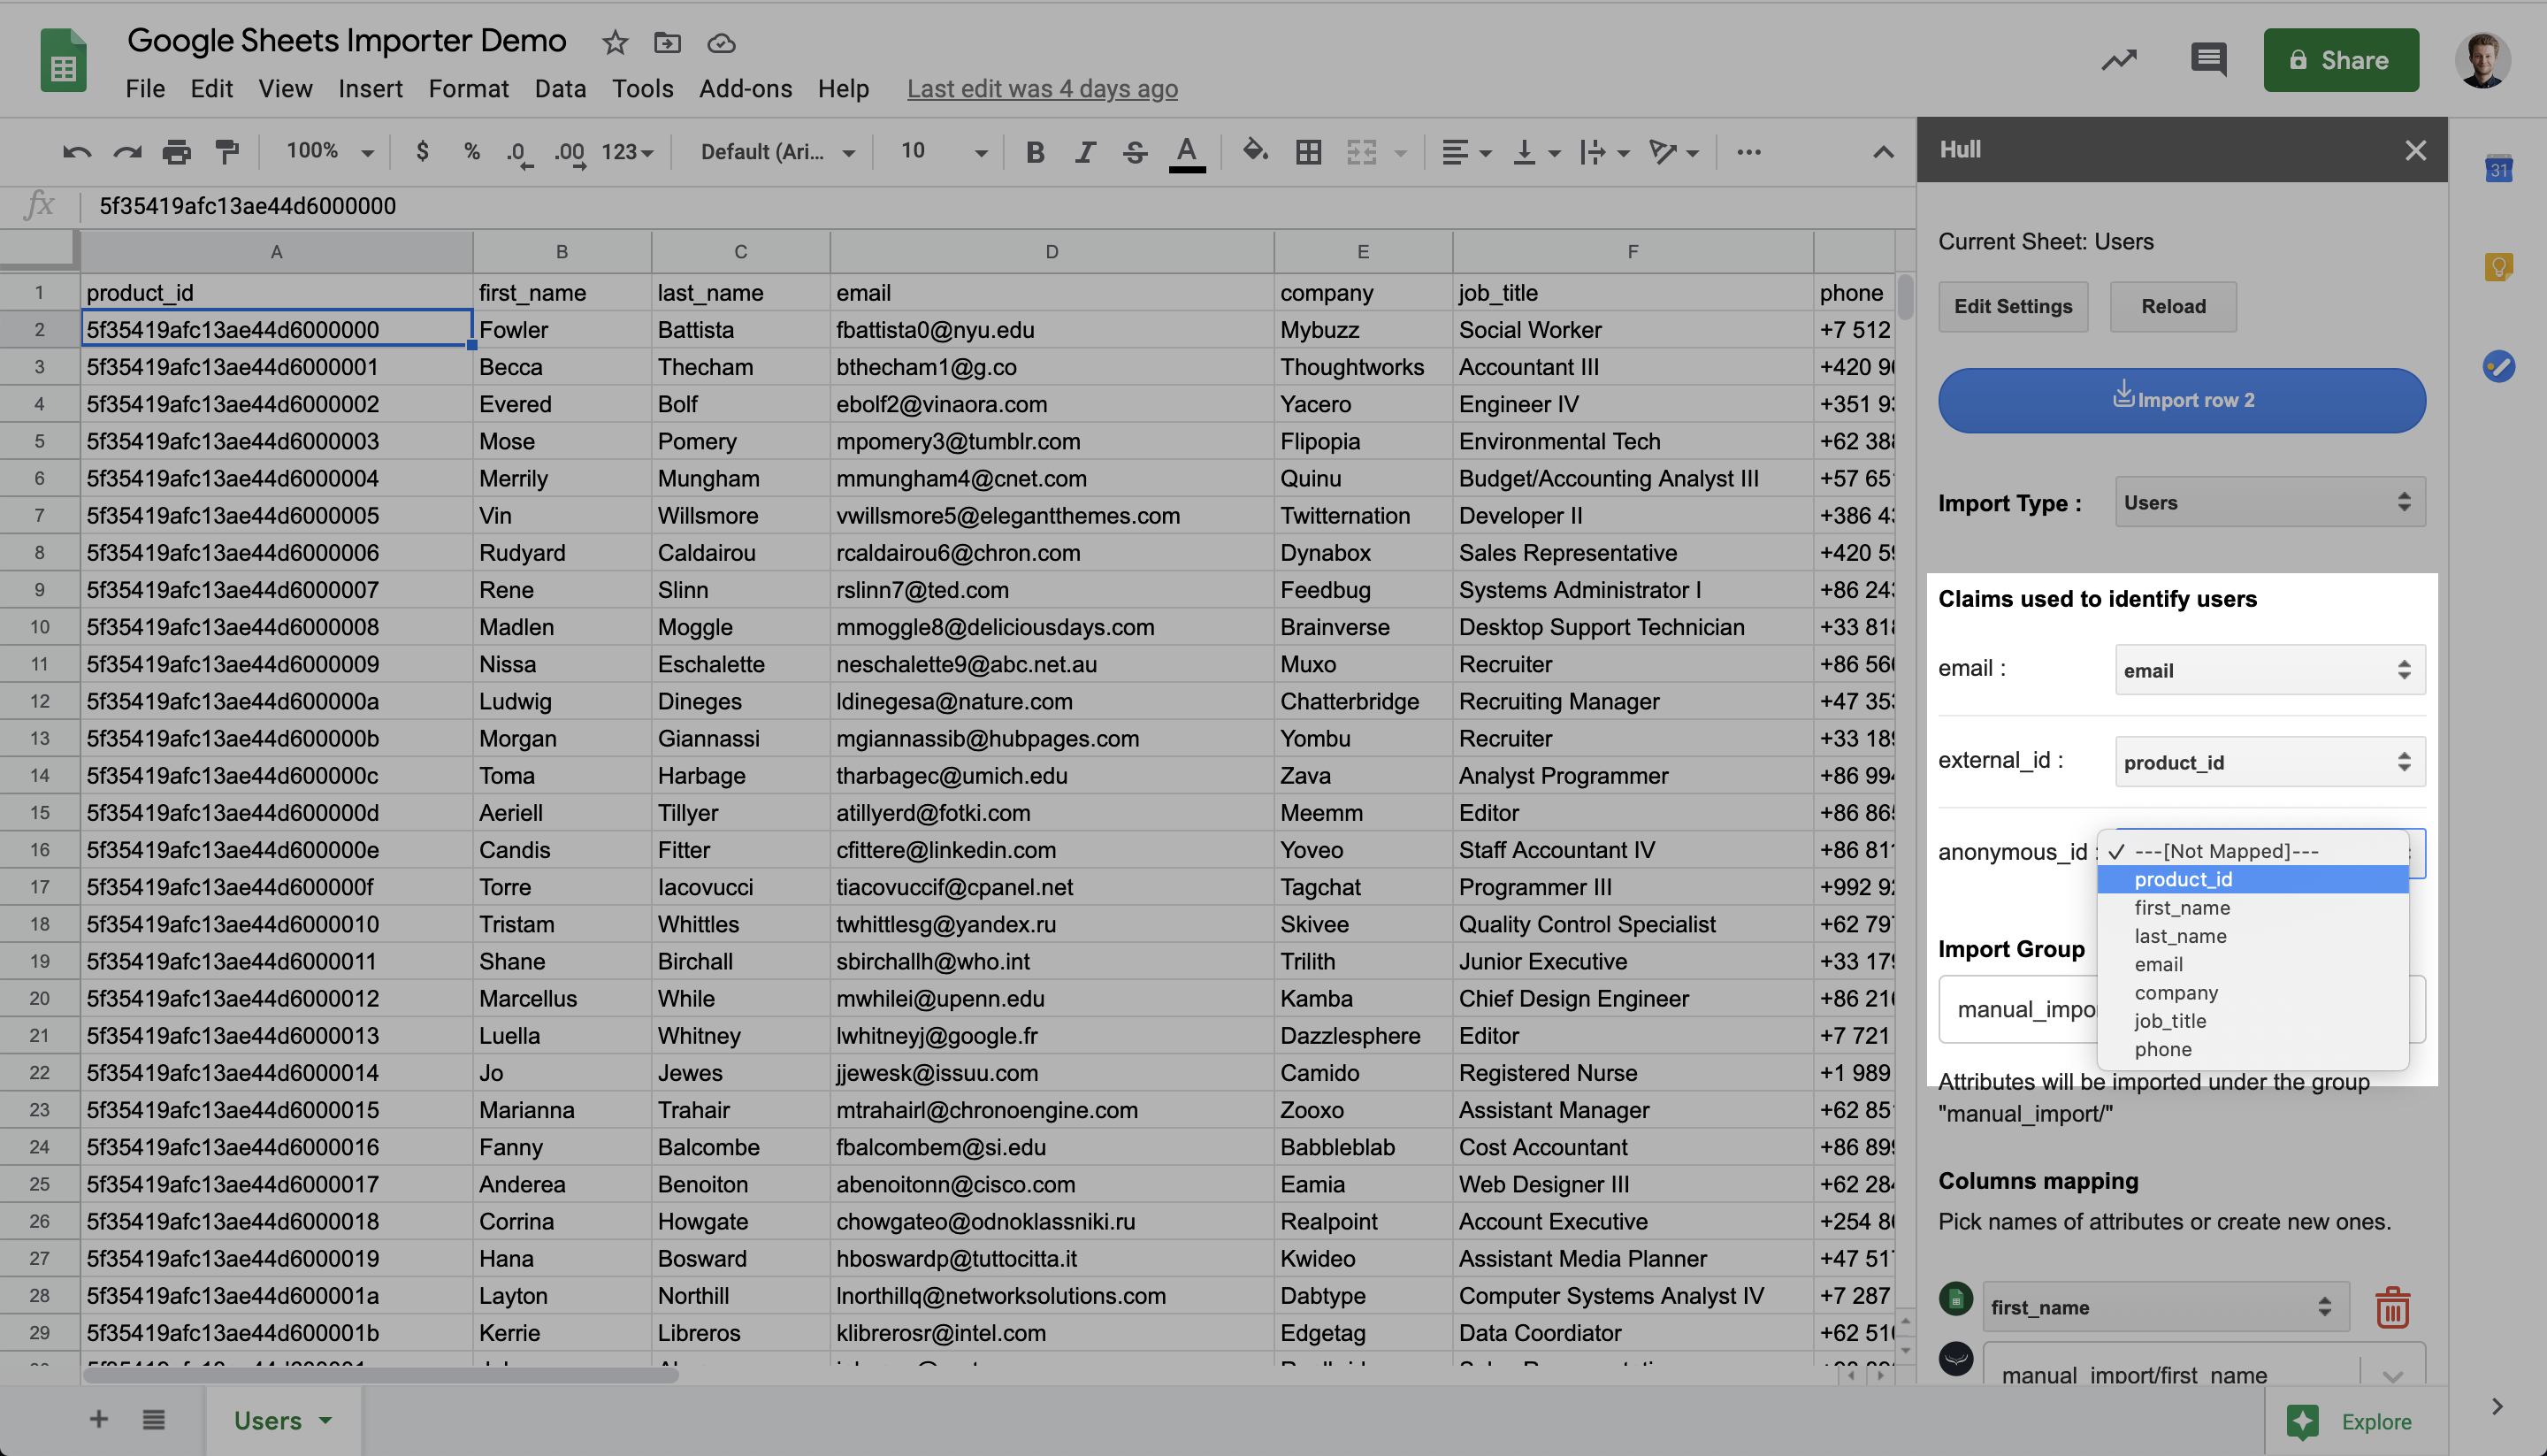Apply strikethrough formatting
The width and height of the screenshot is (2547, 1456).
(1134, 152)
